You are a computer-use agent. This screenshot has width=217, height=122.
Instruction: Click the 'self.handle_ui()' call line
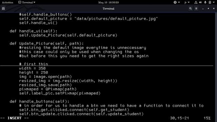[38, 23]
